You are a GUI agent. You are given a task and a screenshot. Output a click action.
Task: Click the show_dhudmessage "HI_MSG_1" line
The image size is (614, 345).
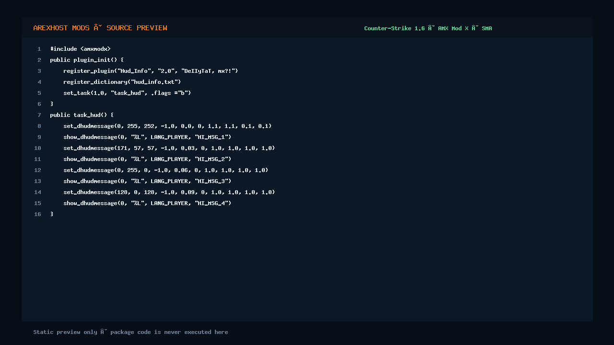[x=147, y=137]
